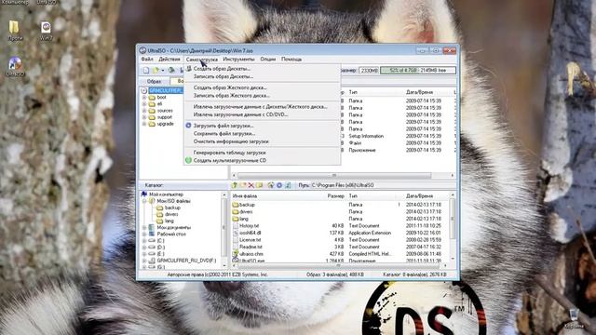Select the UltraISO desktop shortcut icon

pyautogui.click(x=15, y=66)
